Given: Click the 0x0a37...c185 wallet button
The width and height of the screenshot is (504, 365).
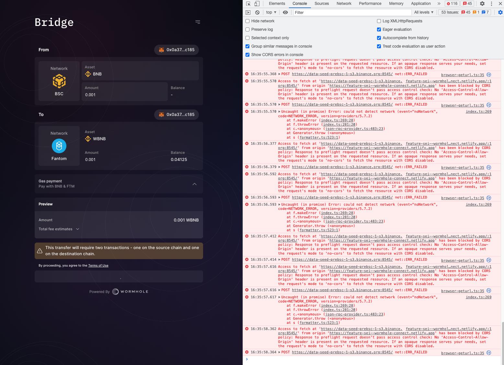Looking at the screenshot, I should click(176, 50).
